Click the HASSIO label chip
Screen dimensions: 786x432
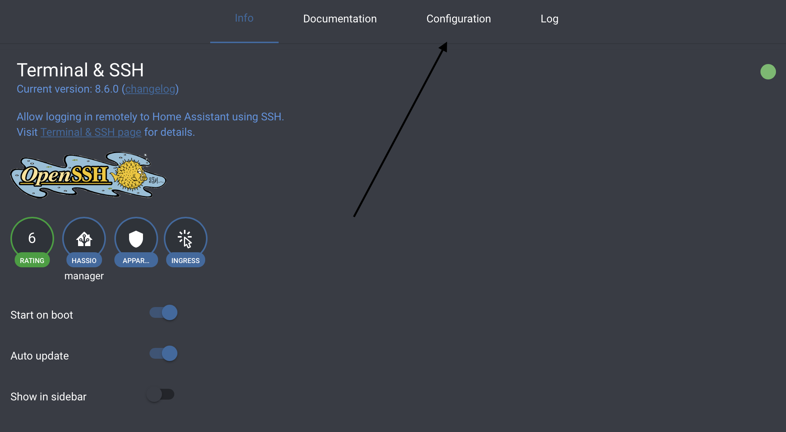pos(84,260)
